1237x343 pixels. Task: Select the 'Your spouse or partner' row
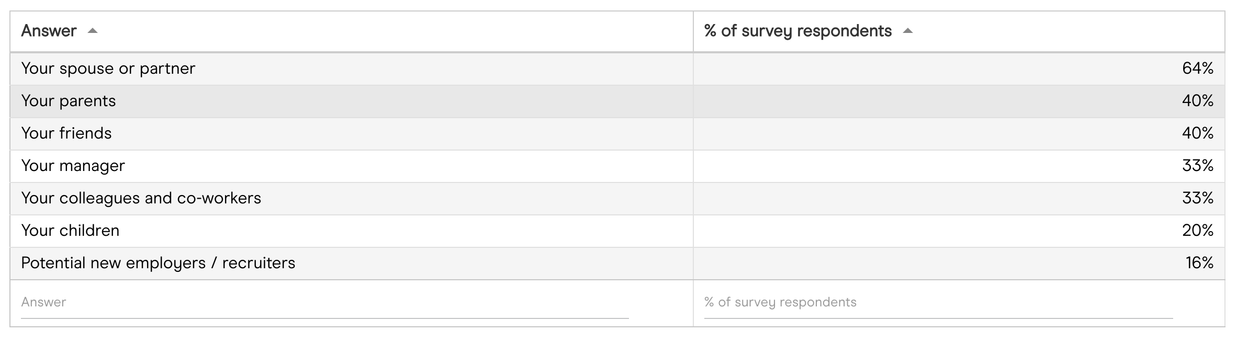(x=108, y=68)
